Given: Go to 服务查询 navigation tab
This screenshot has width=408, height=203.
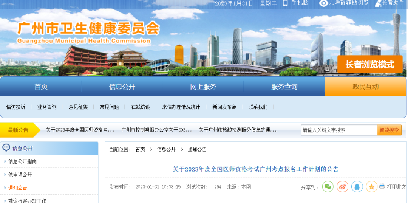Looking at the screenshot, I should tap(284, 87).
